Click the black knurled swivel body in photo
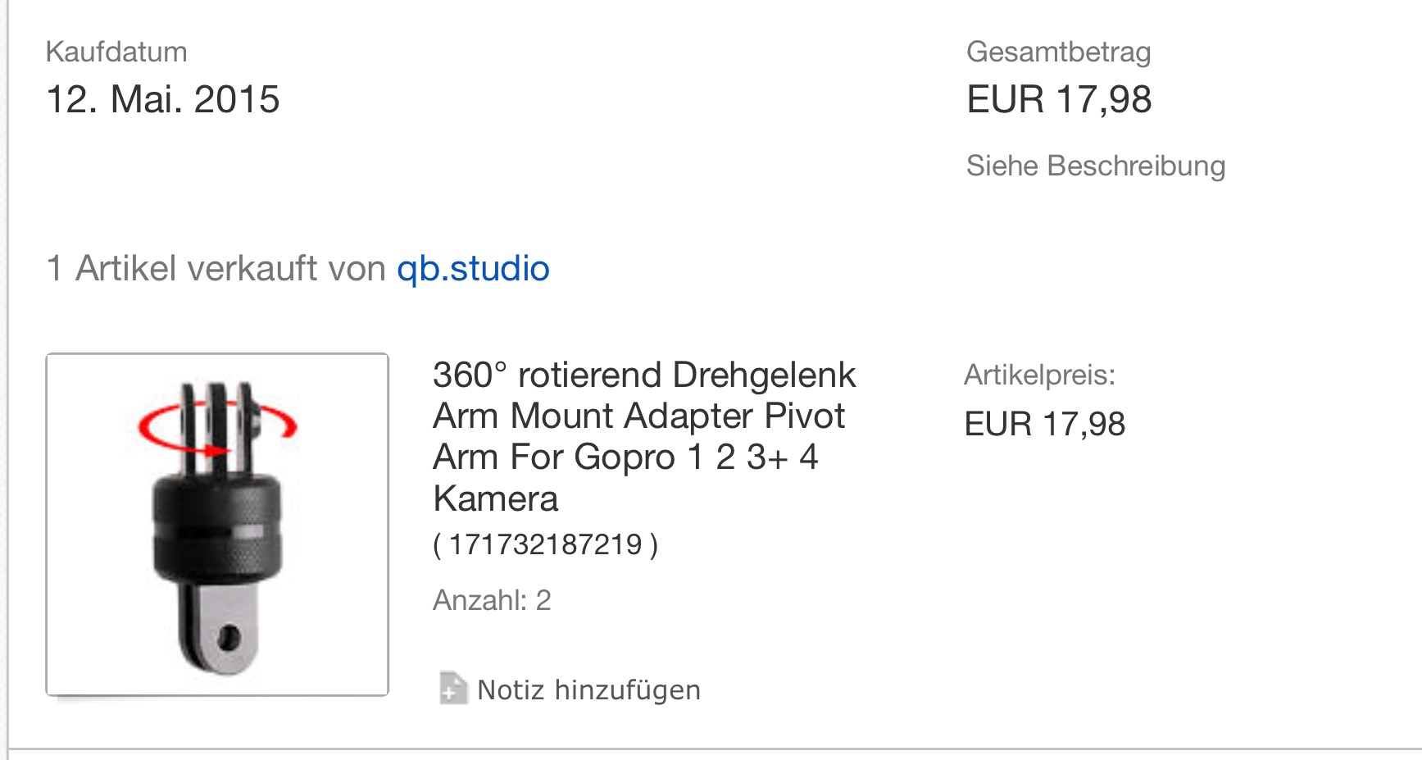1422x760 pixels. [217, 525]
